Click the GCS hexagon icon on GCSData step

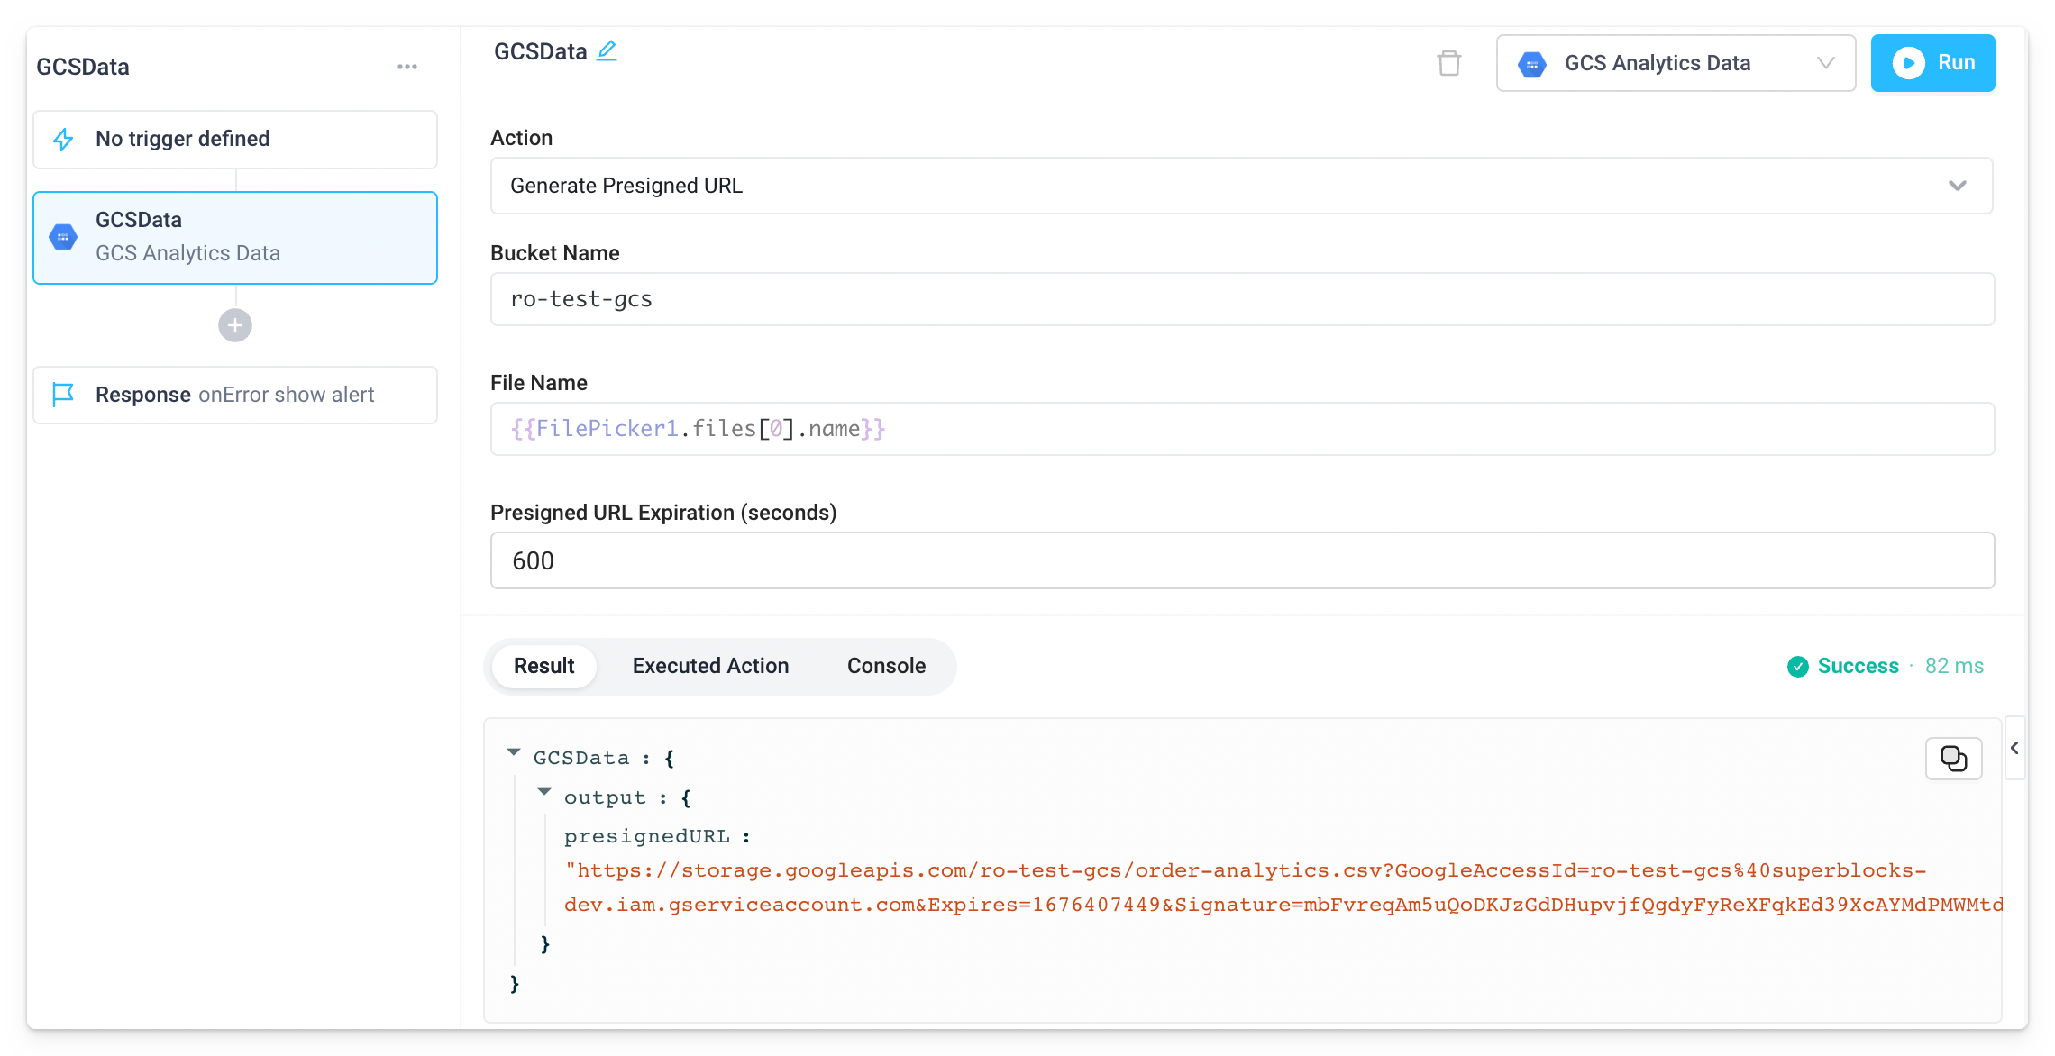(63, 236)
